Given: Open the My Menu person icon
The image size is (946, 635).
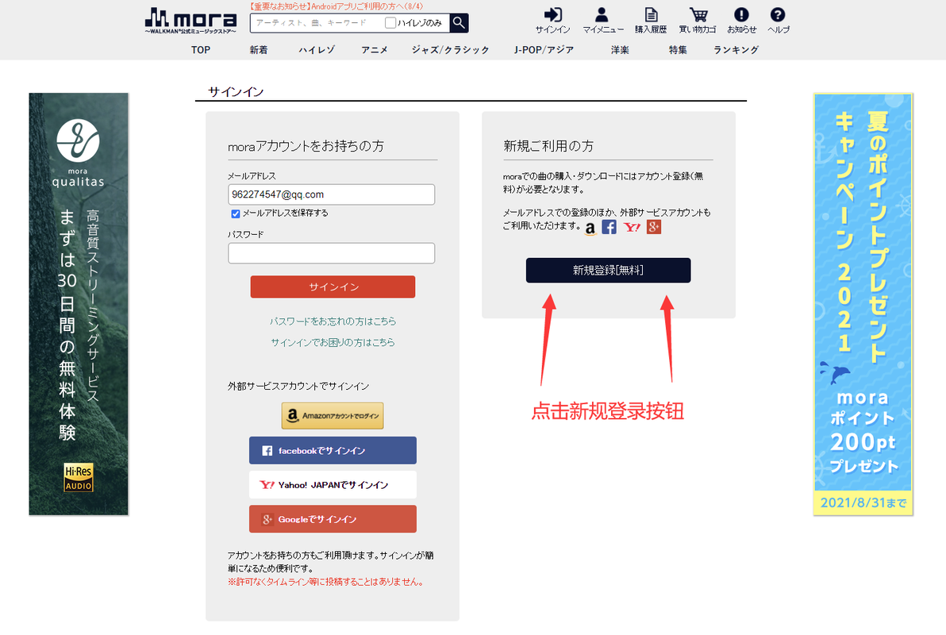Looking at the screenshot, I should pyautogui.click(x=602, y=15).
